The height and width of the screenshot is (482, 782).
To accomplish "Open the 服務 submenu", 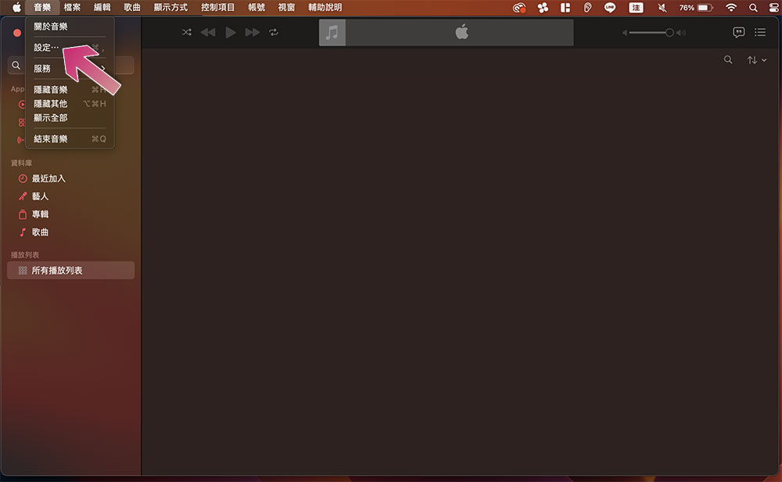I will pos(70,69).
